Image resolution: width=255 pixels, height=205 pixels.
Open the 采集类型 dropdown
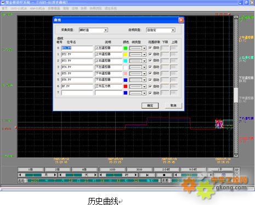(106, 30)
